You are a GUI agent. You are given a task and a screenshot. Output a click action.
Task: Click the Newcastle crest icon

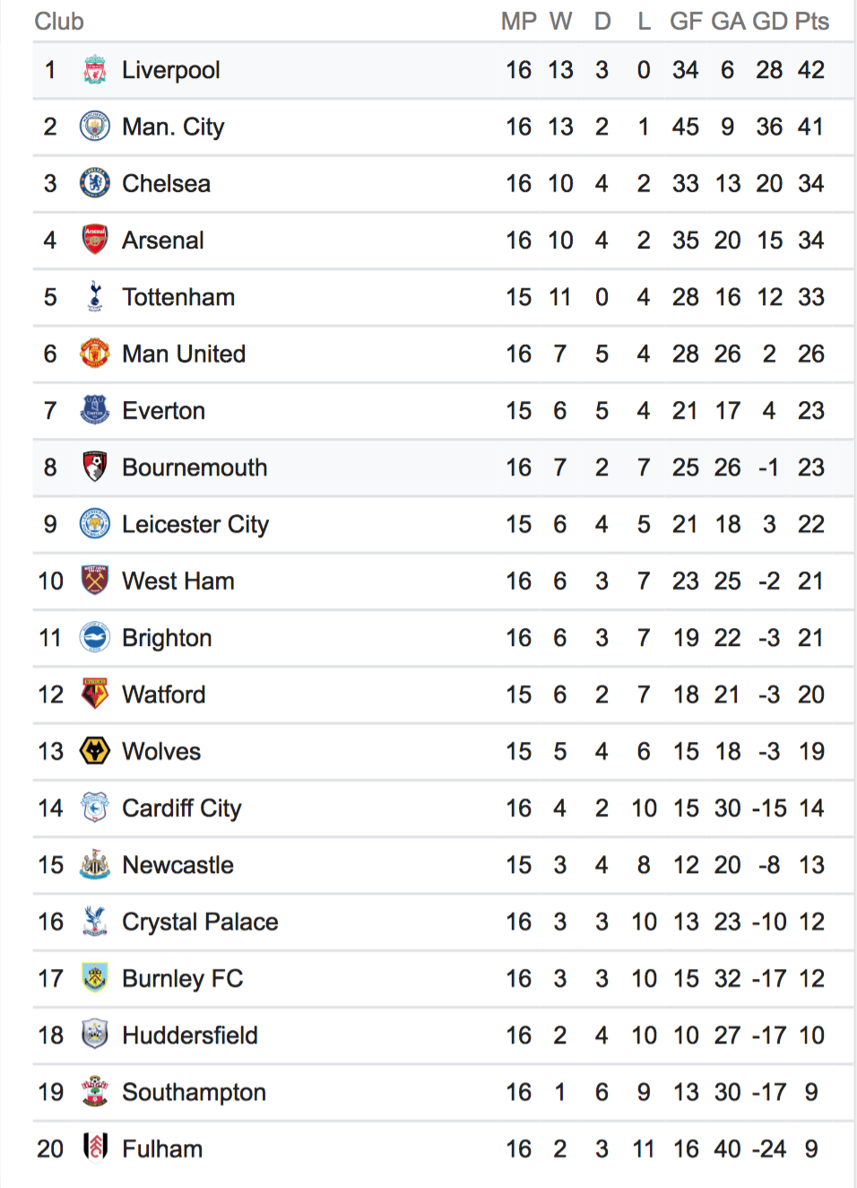point(95,864)
